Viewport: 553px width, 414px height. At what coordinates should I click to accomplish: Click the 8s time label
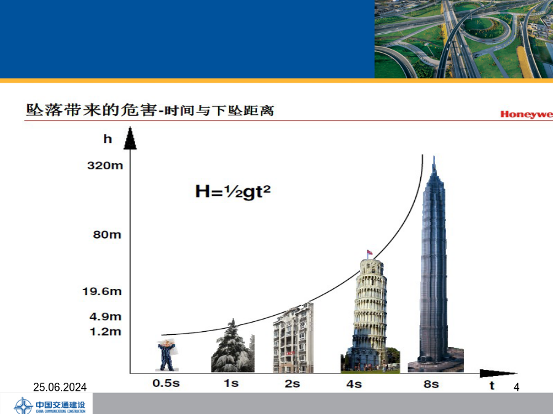[431, 384]
